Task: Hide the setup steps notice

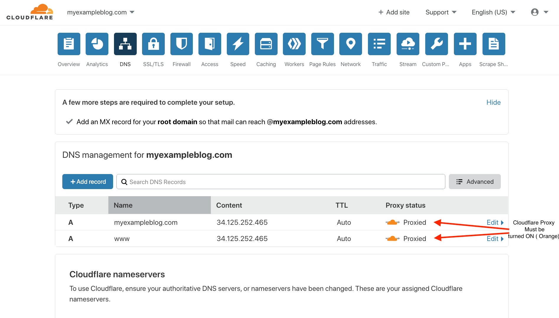Action: [x=493, y=102]
